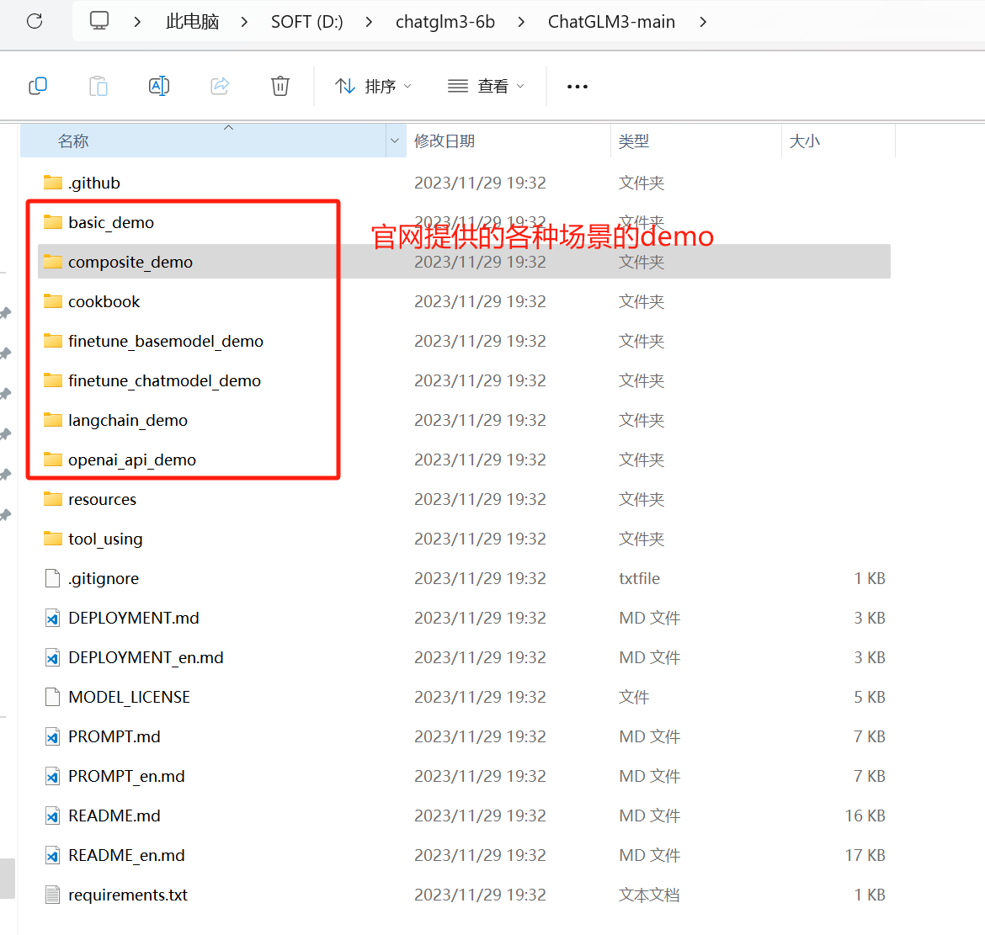The width and height of the screenshot is (985, 935).
Task: Open the 名称 column filter dropdown arrow
Action: point(395,141)
